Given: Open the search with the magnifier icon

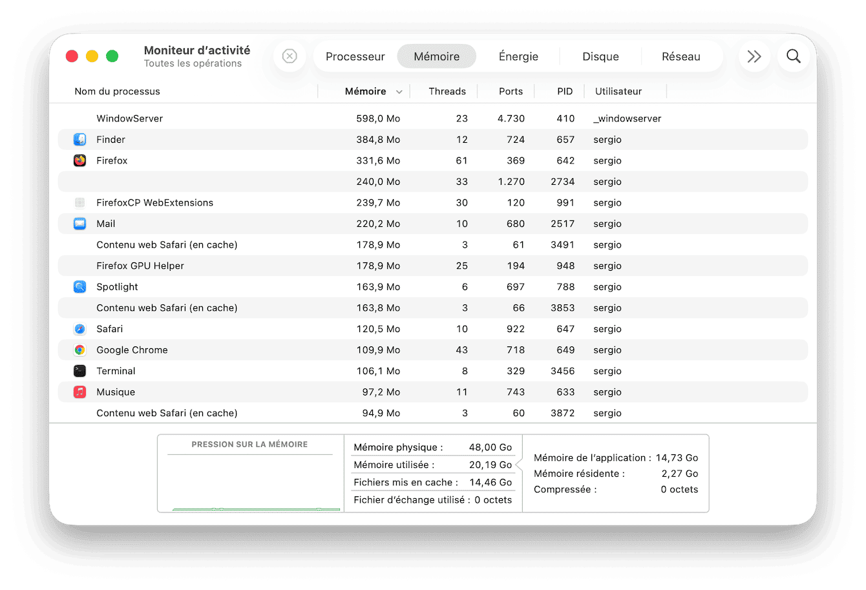Looking at the screenshot, I should 793,56.
